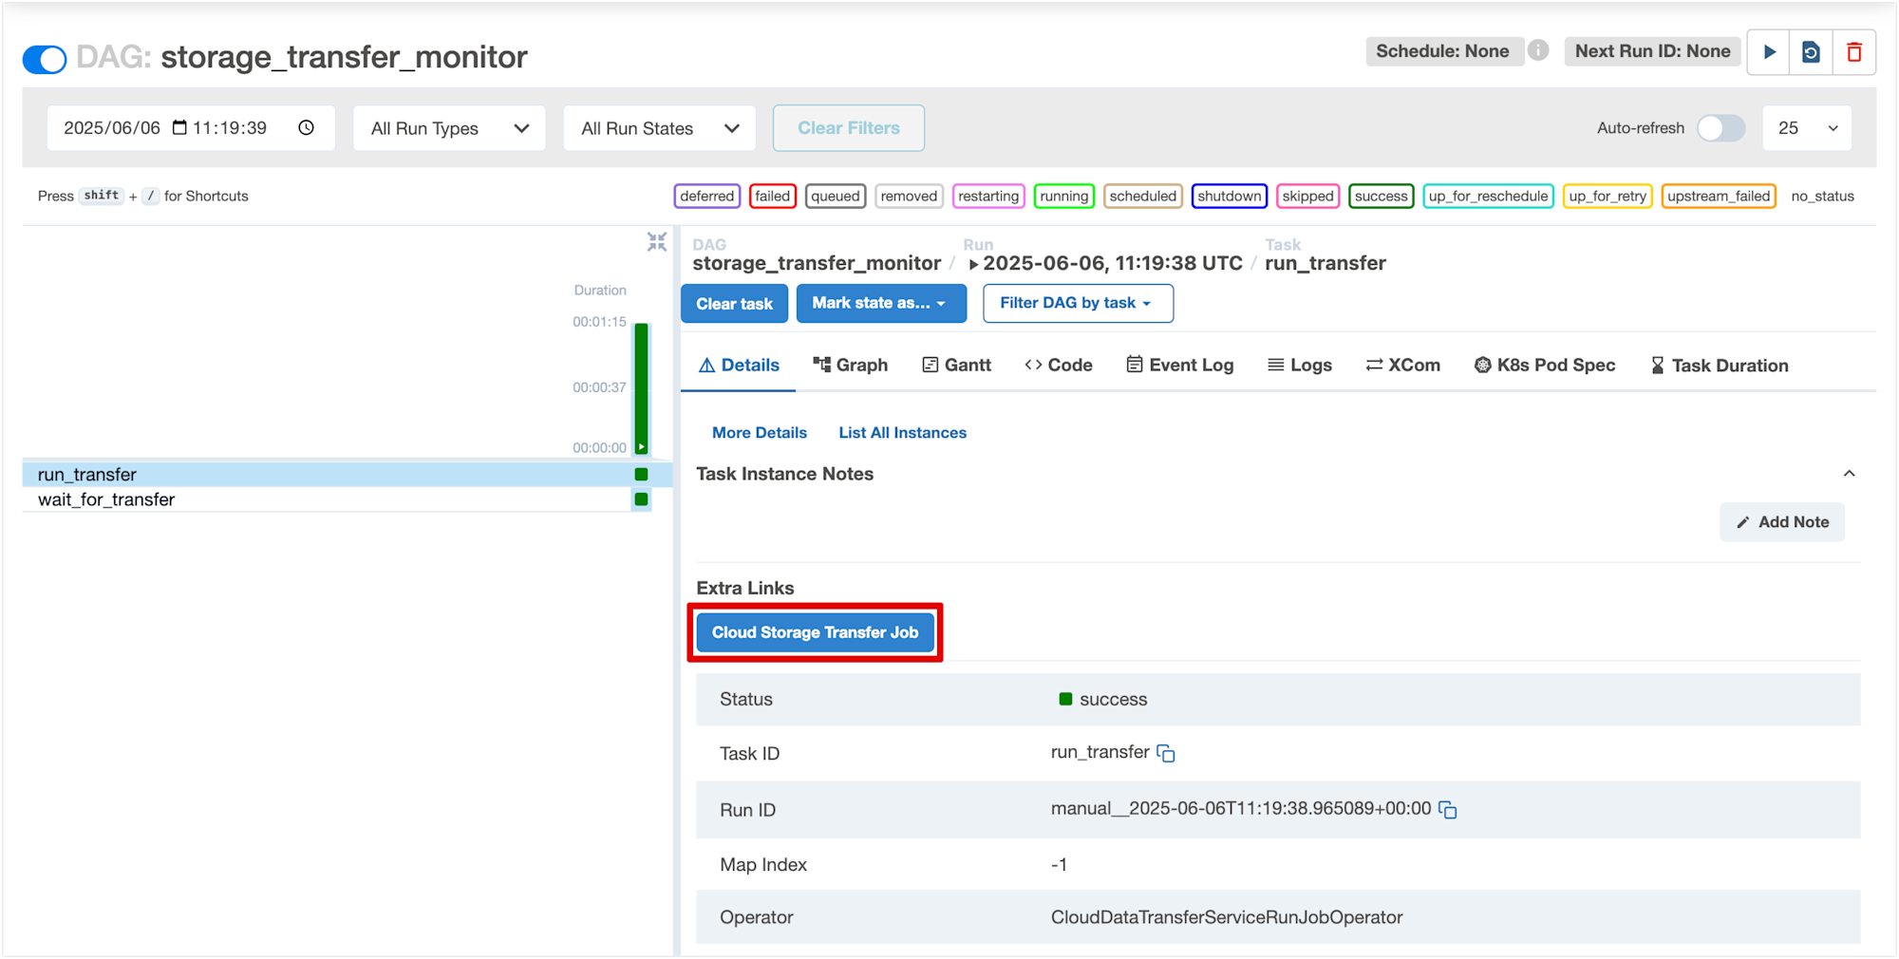Open the List All Instances link
Image resolution: width=1899 pixels, height=959 pixels.
[x=903, y=433]
